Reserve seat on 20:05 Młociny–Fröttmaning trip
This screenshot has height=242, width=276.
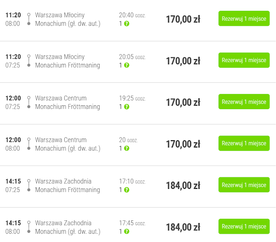coord(244,60)
